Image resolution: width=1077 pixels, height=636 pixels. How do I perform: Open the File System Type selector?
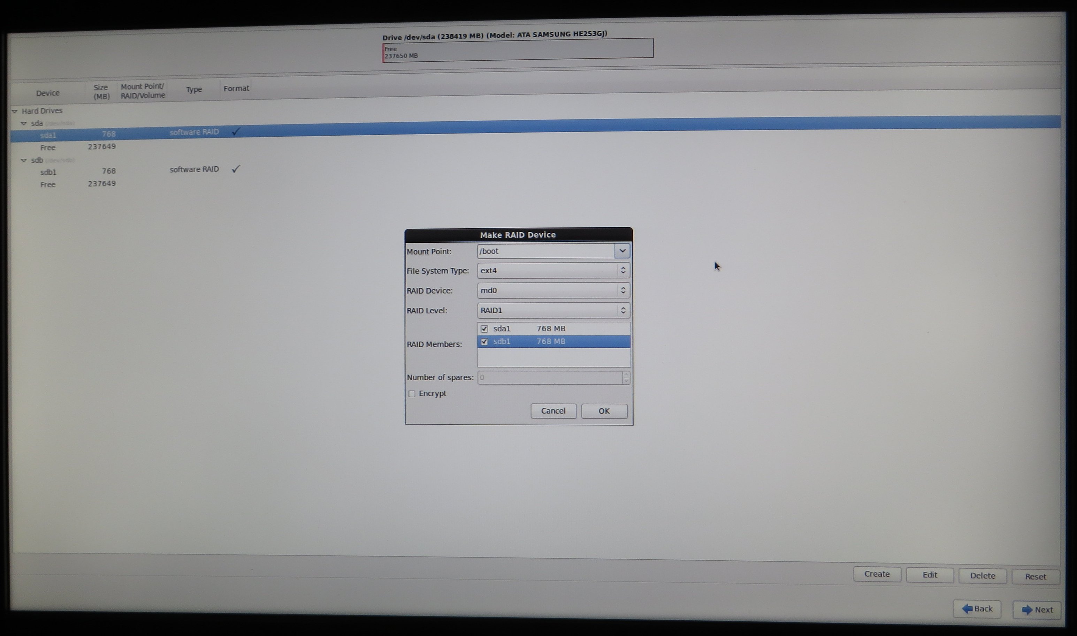(x=553, y=271)
